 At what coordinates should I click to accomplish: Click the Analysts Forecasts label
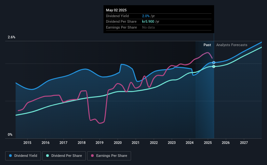pos(232,45)
